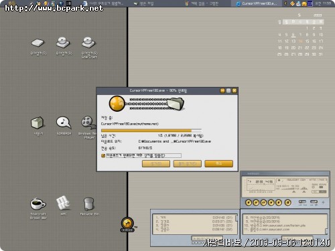Click Winamp play button
Viewport: 335px width, 251px height.
(x=256, y=203)
